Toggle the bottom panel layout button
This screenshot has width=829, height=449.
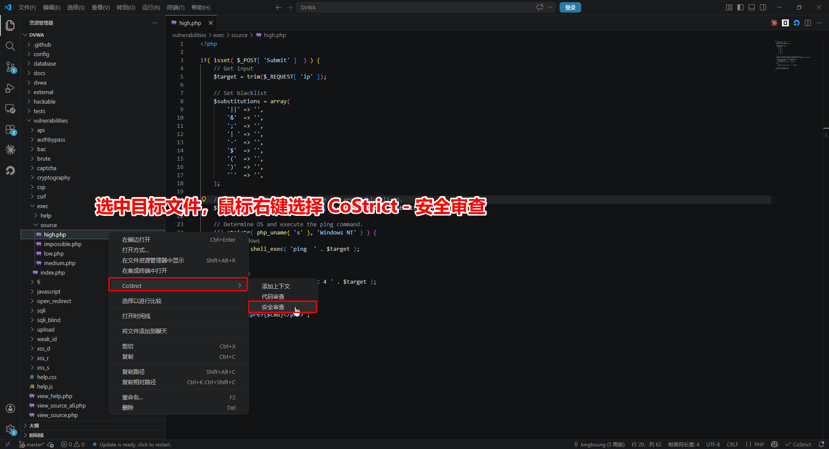pos(752,7)
